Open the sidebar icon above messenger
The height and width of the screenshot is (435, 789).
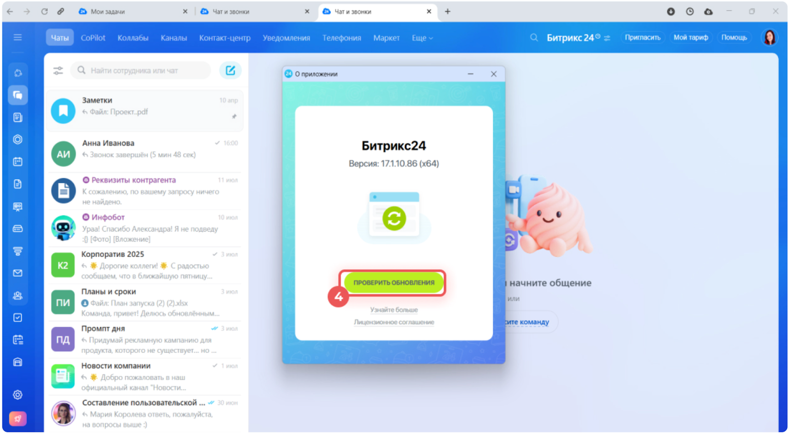18,73
